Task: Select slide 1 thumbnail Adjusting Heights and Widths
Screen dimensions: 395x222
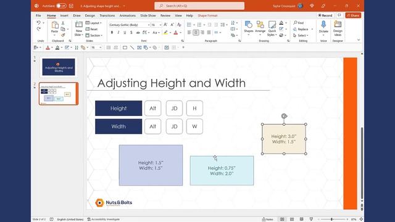Action: (x=59, y=67)
